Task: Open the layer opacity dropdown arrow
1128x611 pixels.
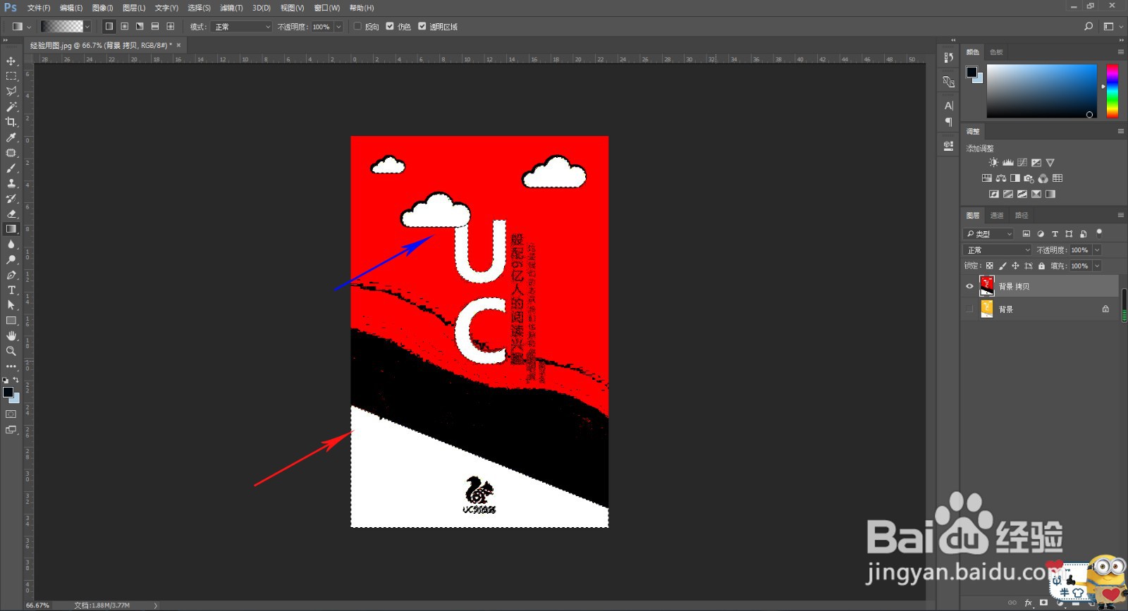Action: pos(1097,250)
